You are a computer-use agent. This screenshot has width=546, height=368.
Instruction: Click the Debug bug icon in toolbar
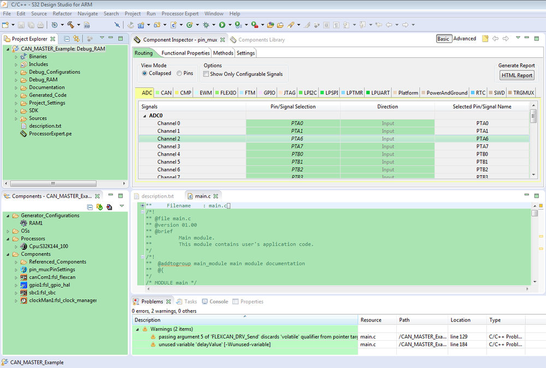(206, 25)
